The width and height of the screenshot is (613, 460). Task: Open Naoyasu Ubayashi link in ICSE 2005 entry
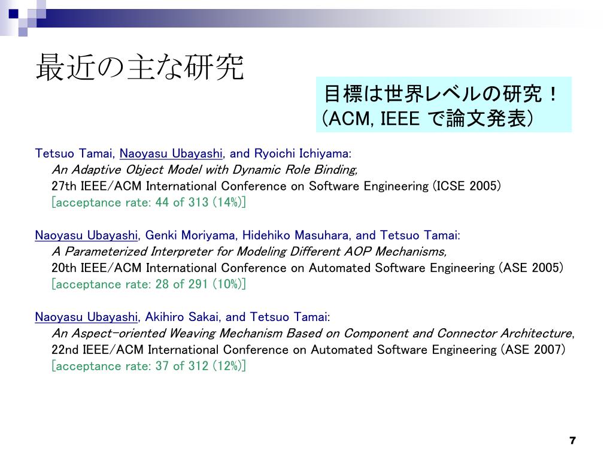pos(171,153)
